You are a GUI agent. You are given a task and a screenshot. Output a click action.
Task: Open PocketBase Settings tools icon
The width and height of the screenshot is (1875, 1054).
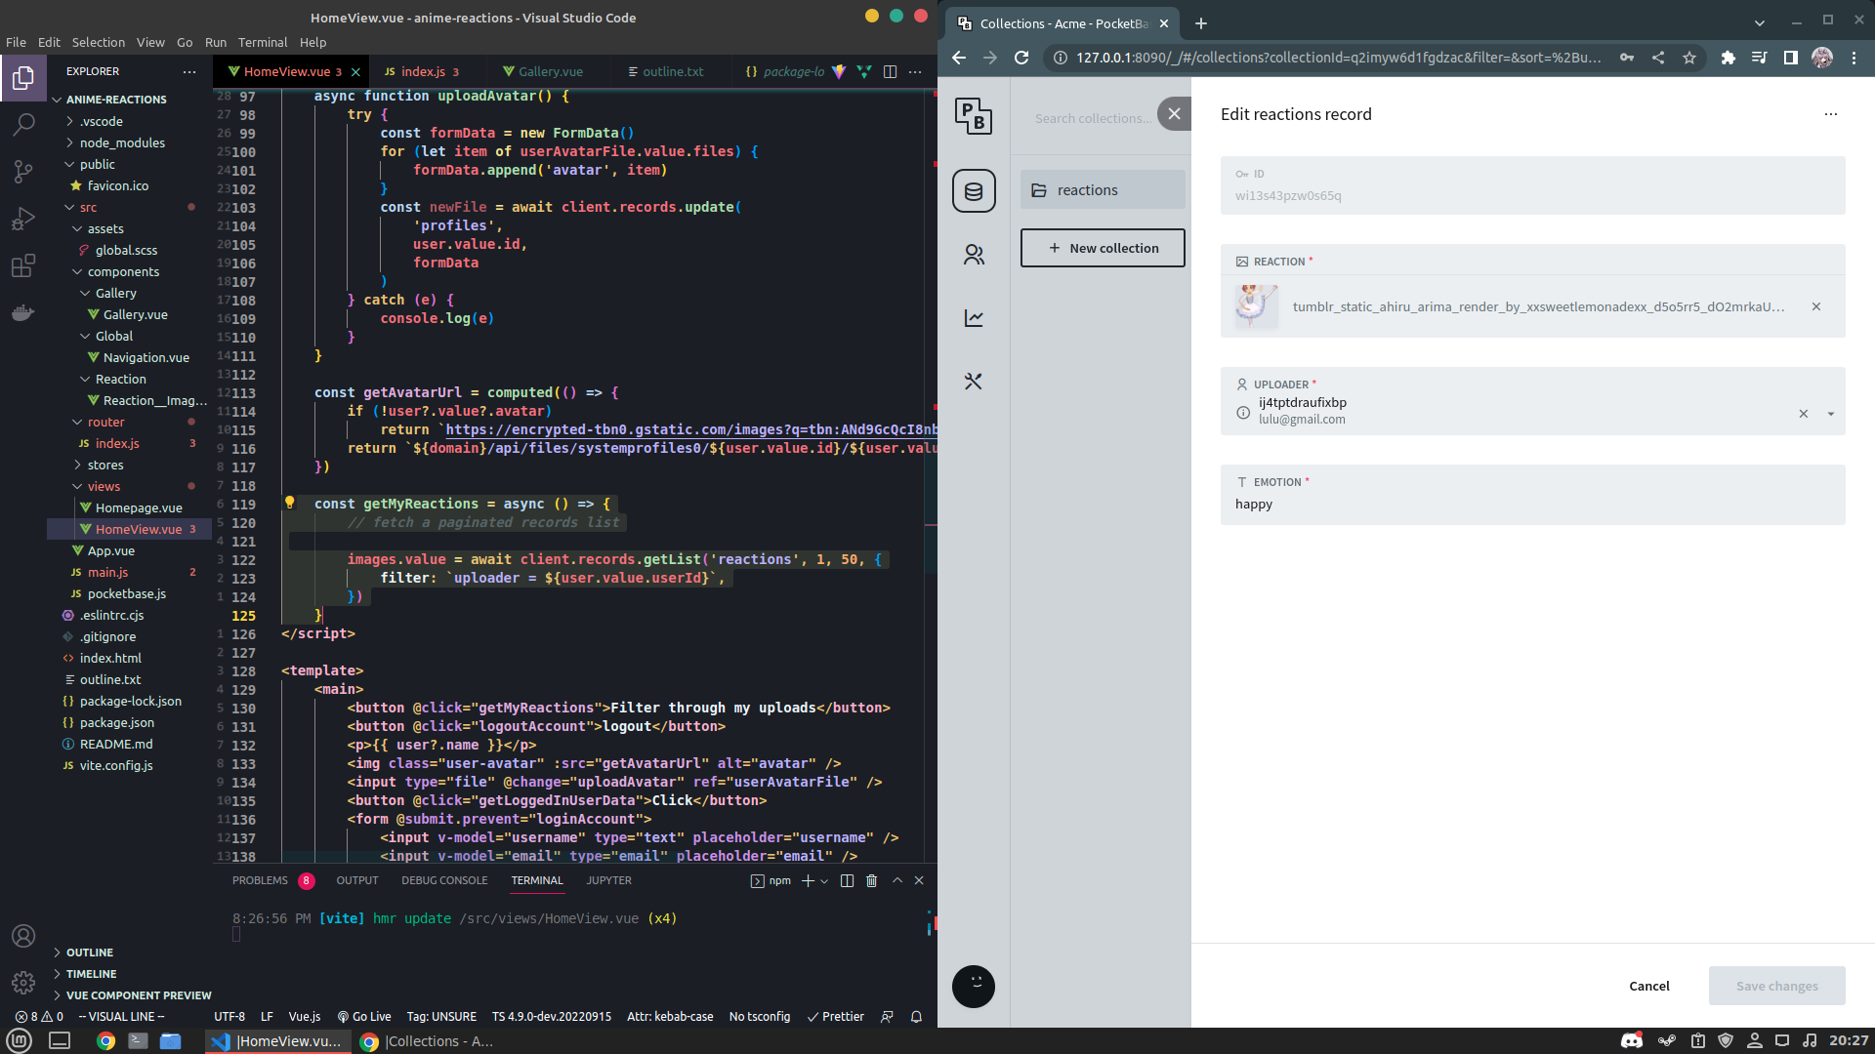974,382
